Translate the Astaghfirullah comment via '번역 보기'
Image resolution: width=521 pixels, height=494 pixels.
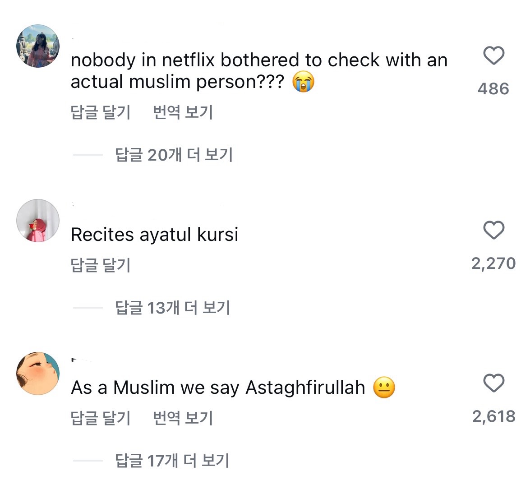click(183, 418)
